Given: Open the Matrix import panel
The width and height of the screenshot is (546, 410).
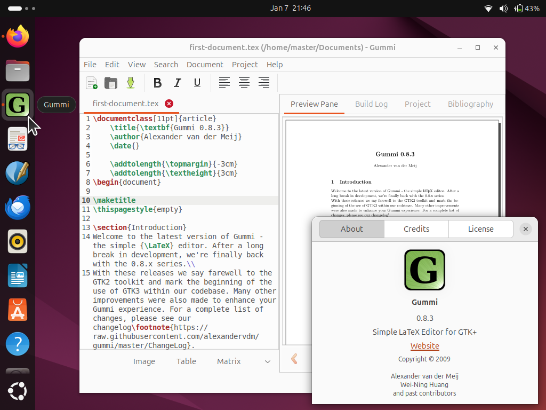Looking at the screenshot, I should click(x=229, y=361).
